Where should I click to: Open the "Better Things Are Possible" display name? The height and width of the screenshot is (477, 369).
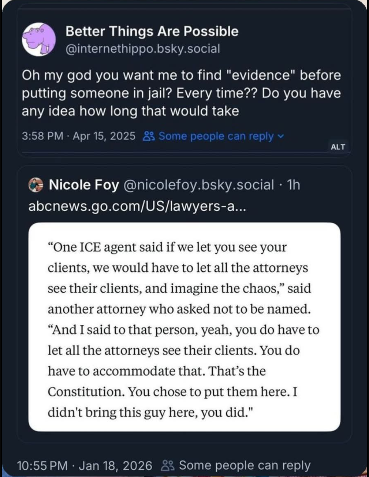[x=152, y=31]
